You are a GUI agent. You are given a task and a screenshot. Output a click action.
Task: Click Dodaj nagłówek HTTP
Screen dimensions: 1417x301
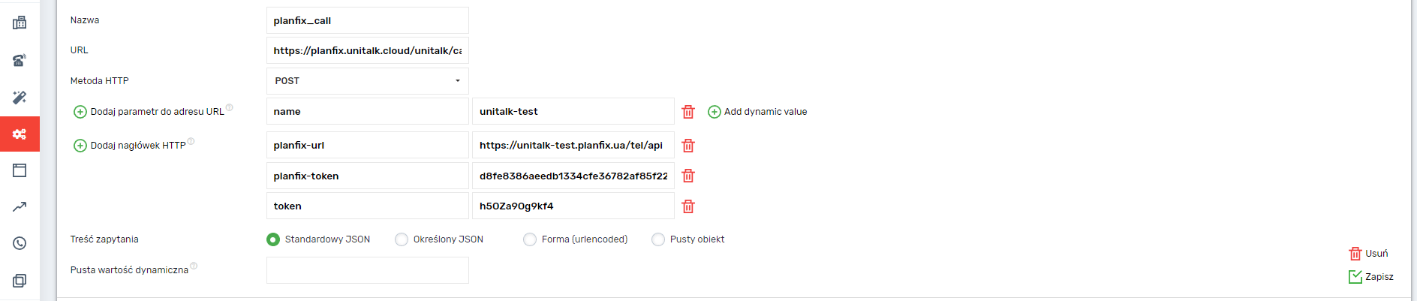pos(131,146)
